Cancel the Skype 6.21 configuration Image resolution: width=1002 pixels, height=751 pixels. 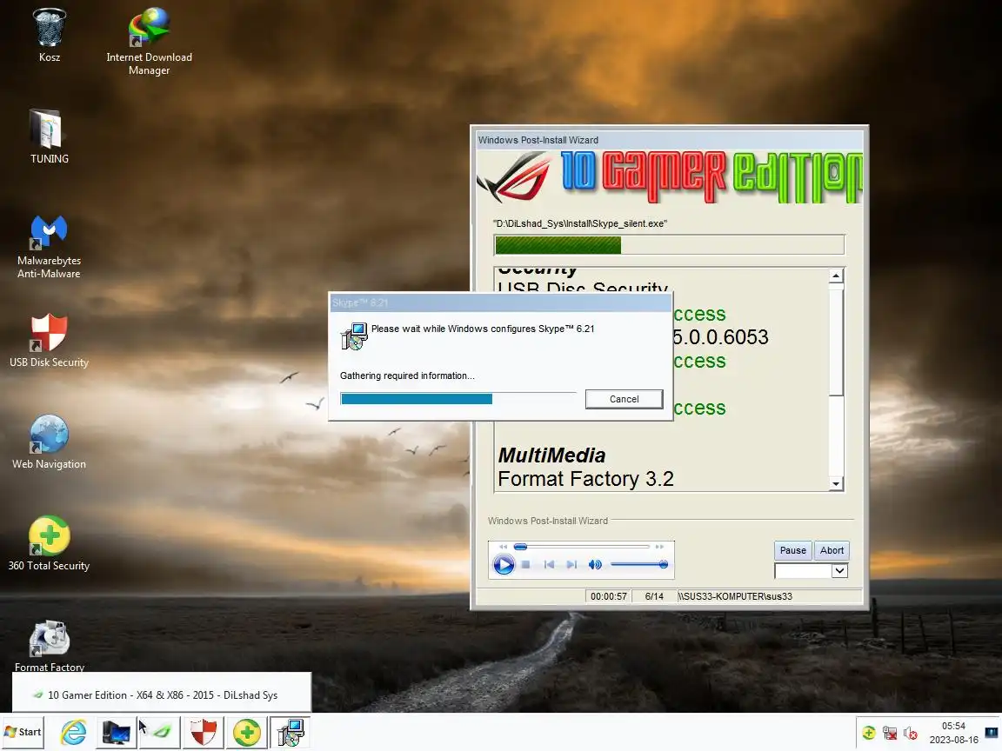pyautogui.click(x=624, y=399)
